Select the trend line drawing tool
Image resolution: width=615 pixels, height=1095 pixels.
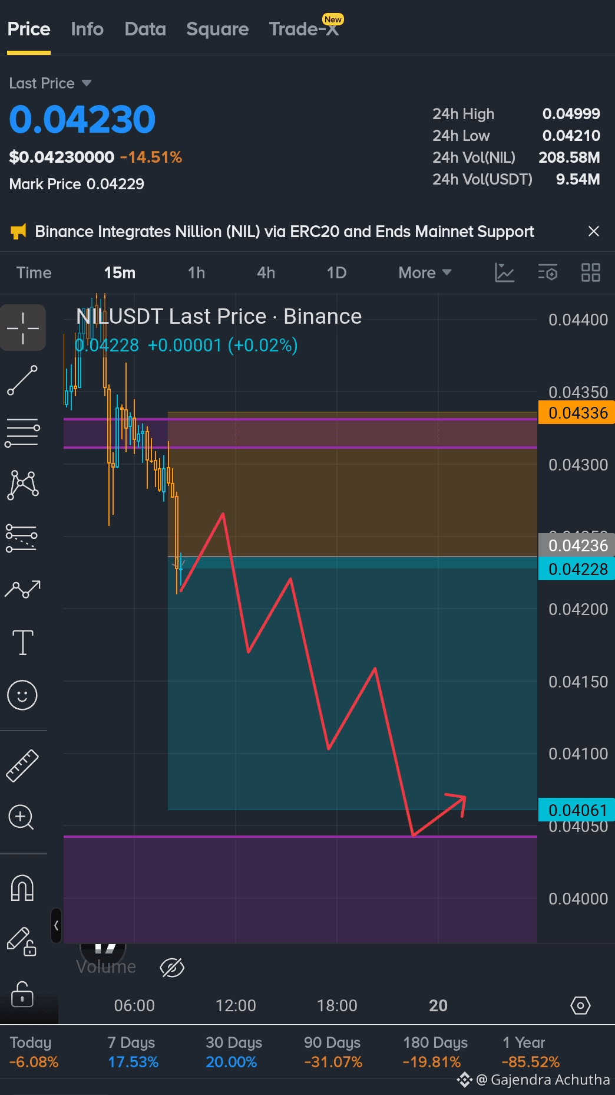22,380
